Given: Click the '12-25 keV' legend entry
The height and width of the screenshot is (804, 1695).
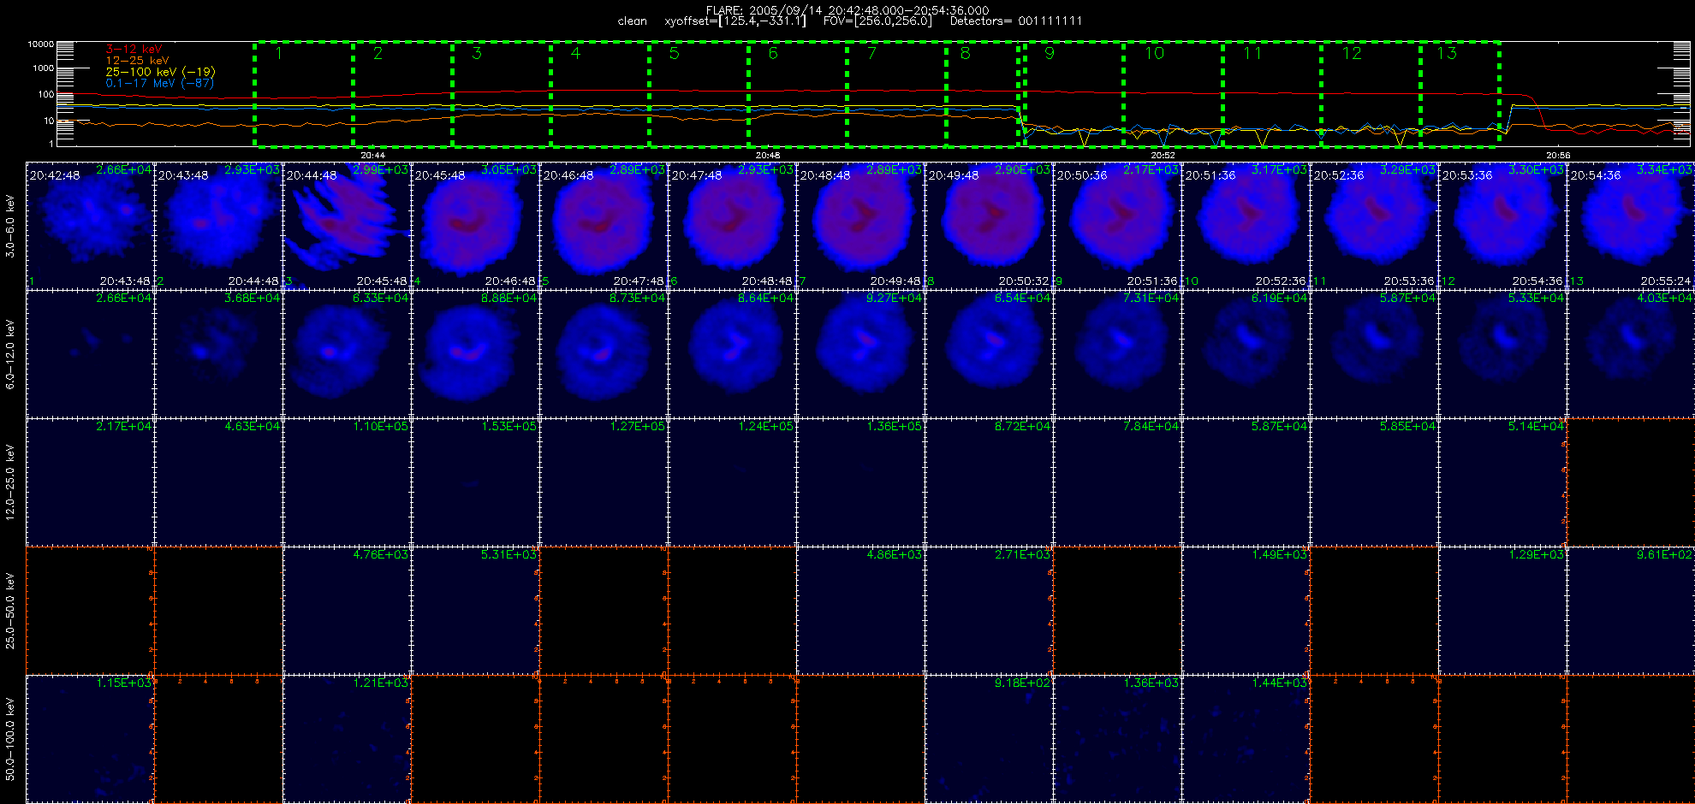Looking at the screenshot, I should point(137,61).
